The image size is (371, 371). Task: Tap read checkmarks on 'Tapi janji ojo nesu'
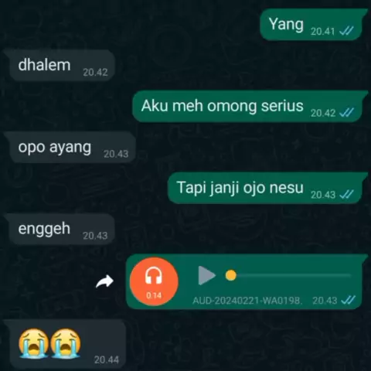[x=346, y=195]
